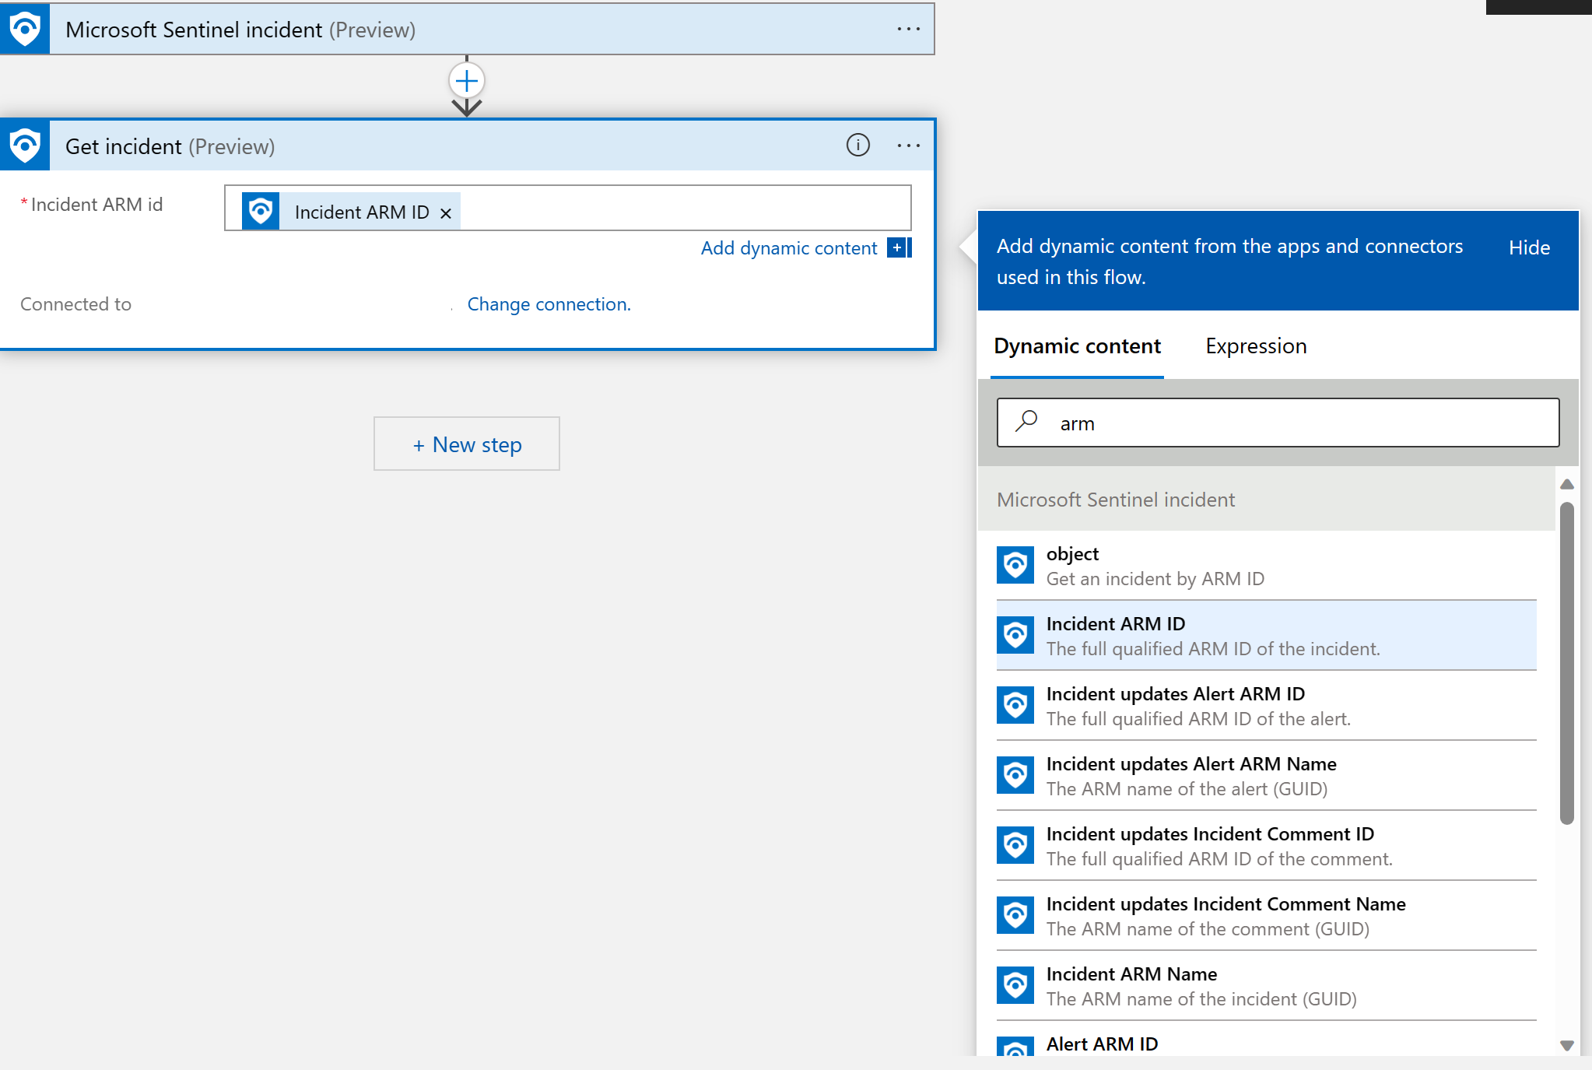Click shield icon beside 'Incident updates Alert ARM ID'

click(1015, 705)
